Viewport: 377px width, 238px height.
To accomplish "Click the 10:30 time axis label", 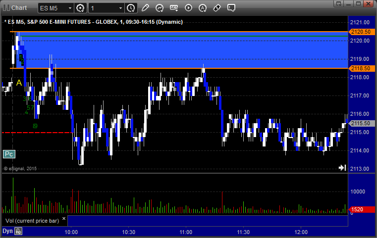I will click(128, 232).
